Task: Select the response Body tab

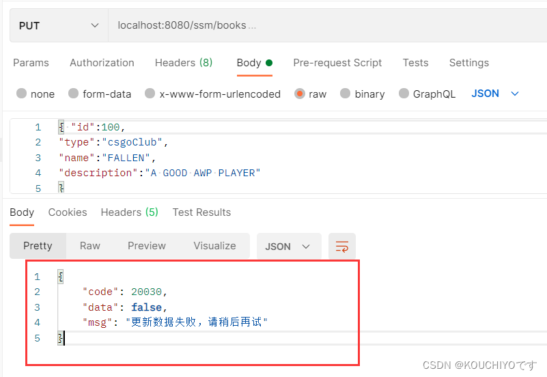Action: pyautogui.click(x=22, y=212)
